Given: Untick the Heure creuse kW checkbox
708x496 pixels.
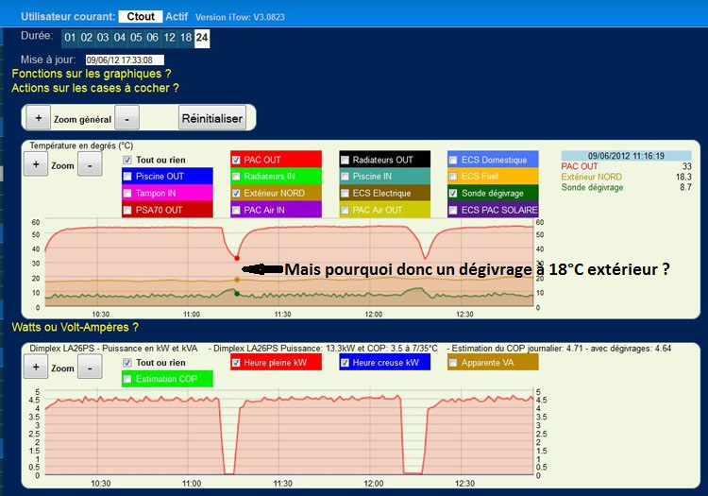Looking at the screenshot, I should tap(345, 363).
